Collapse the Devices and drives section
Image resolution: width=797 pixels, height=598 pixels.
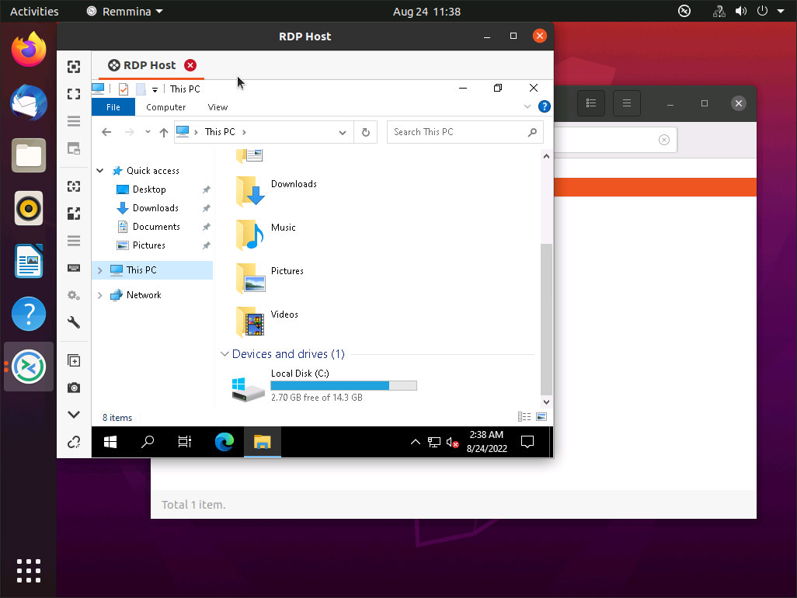pos(224,354)
